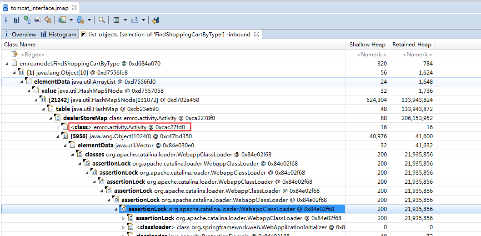Open the dominator tree toolbar icon
The image size is (481, 236).
(27, 20)
